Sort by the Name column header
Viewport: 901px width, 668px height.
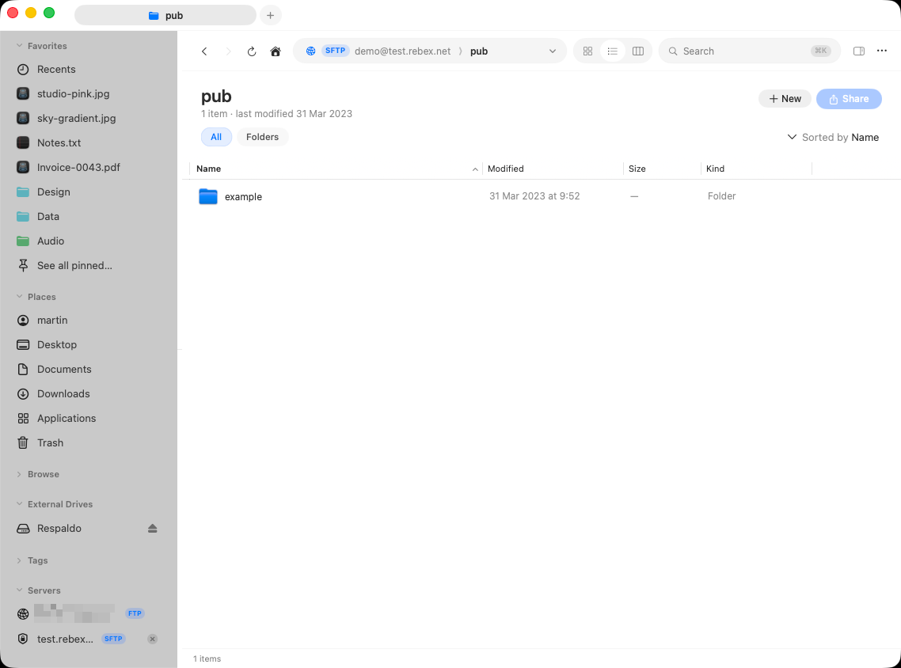tap(336, 169)
